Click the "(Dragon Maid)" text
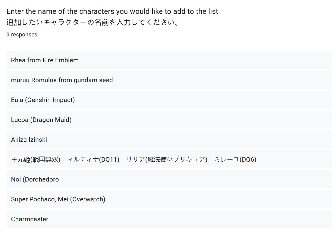This screenshot has height=233, width=336. tap(51, 120)
